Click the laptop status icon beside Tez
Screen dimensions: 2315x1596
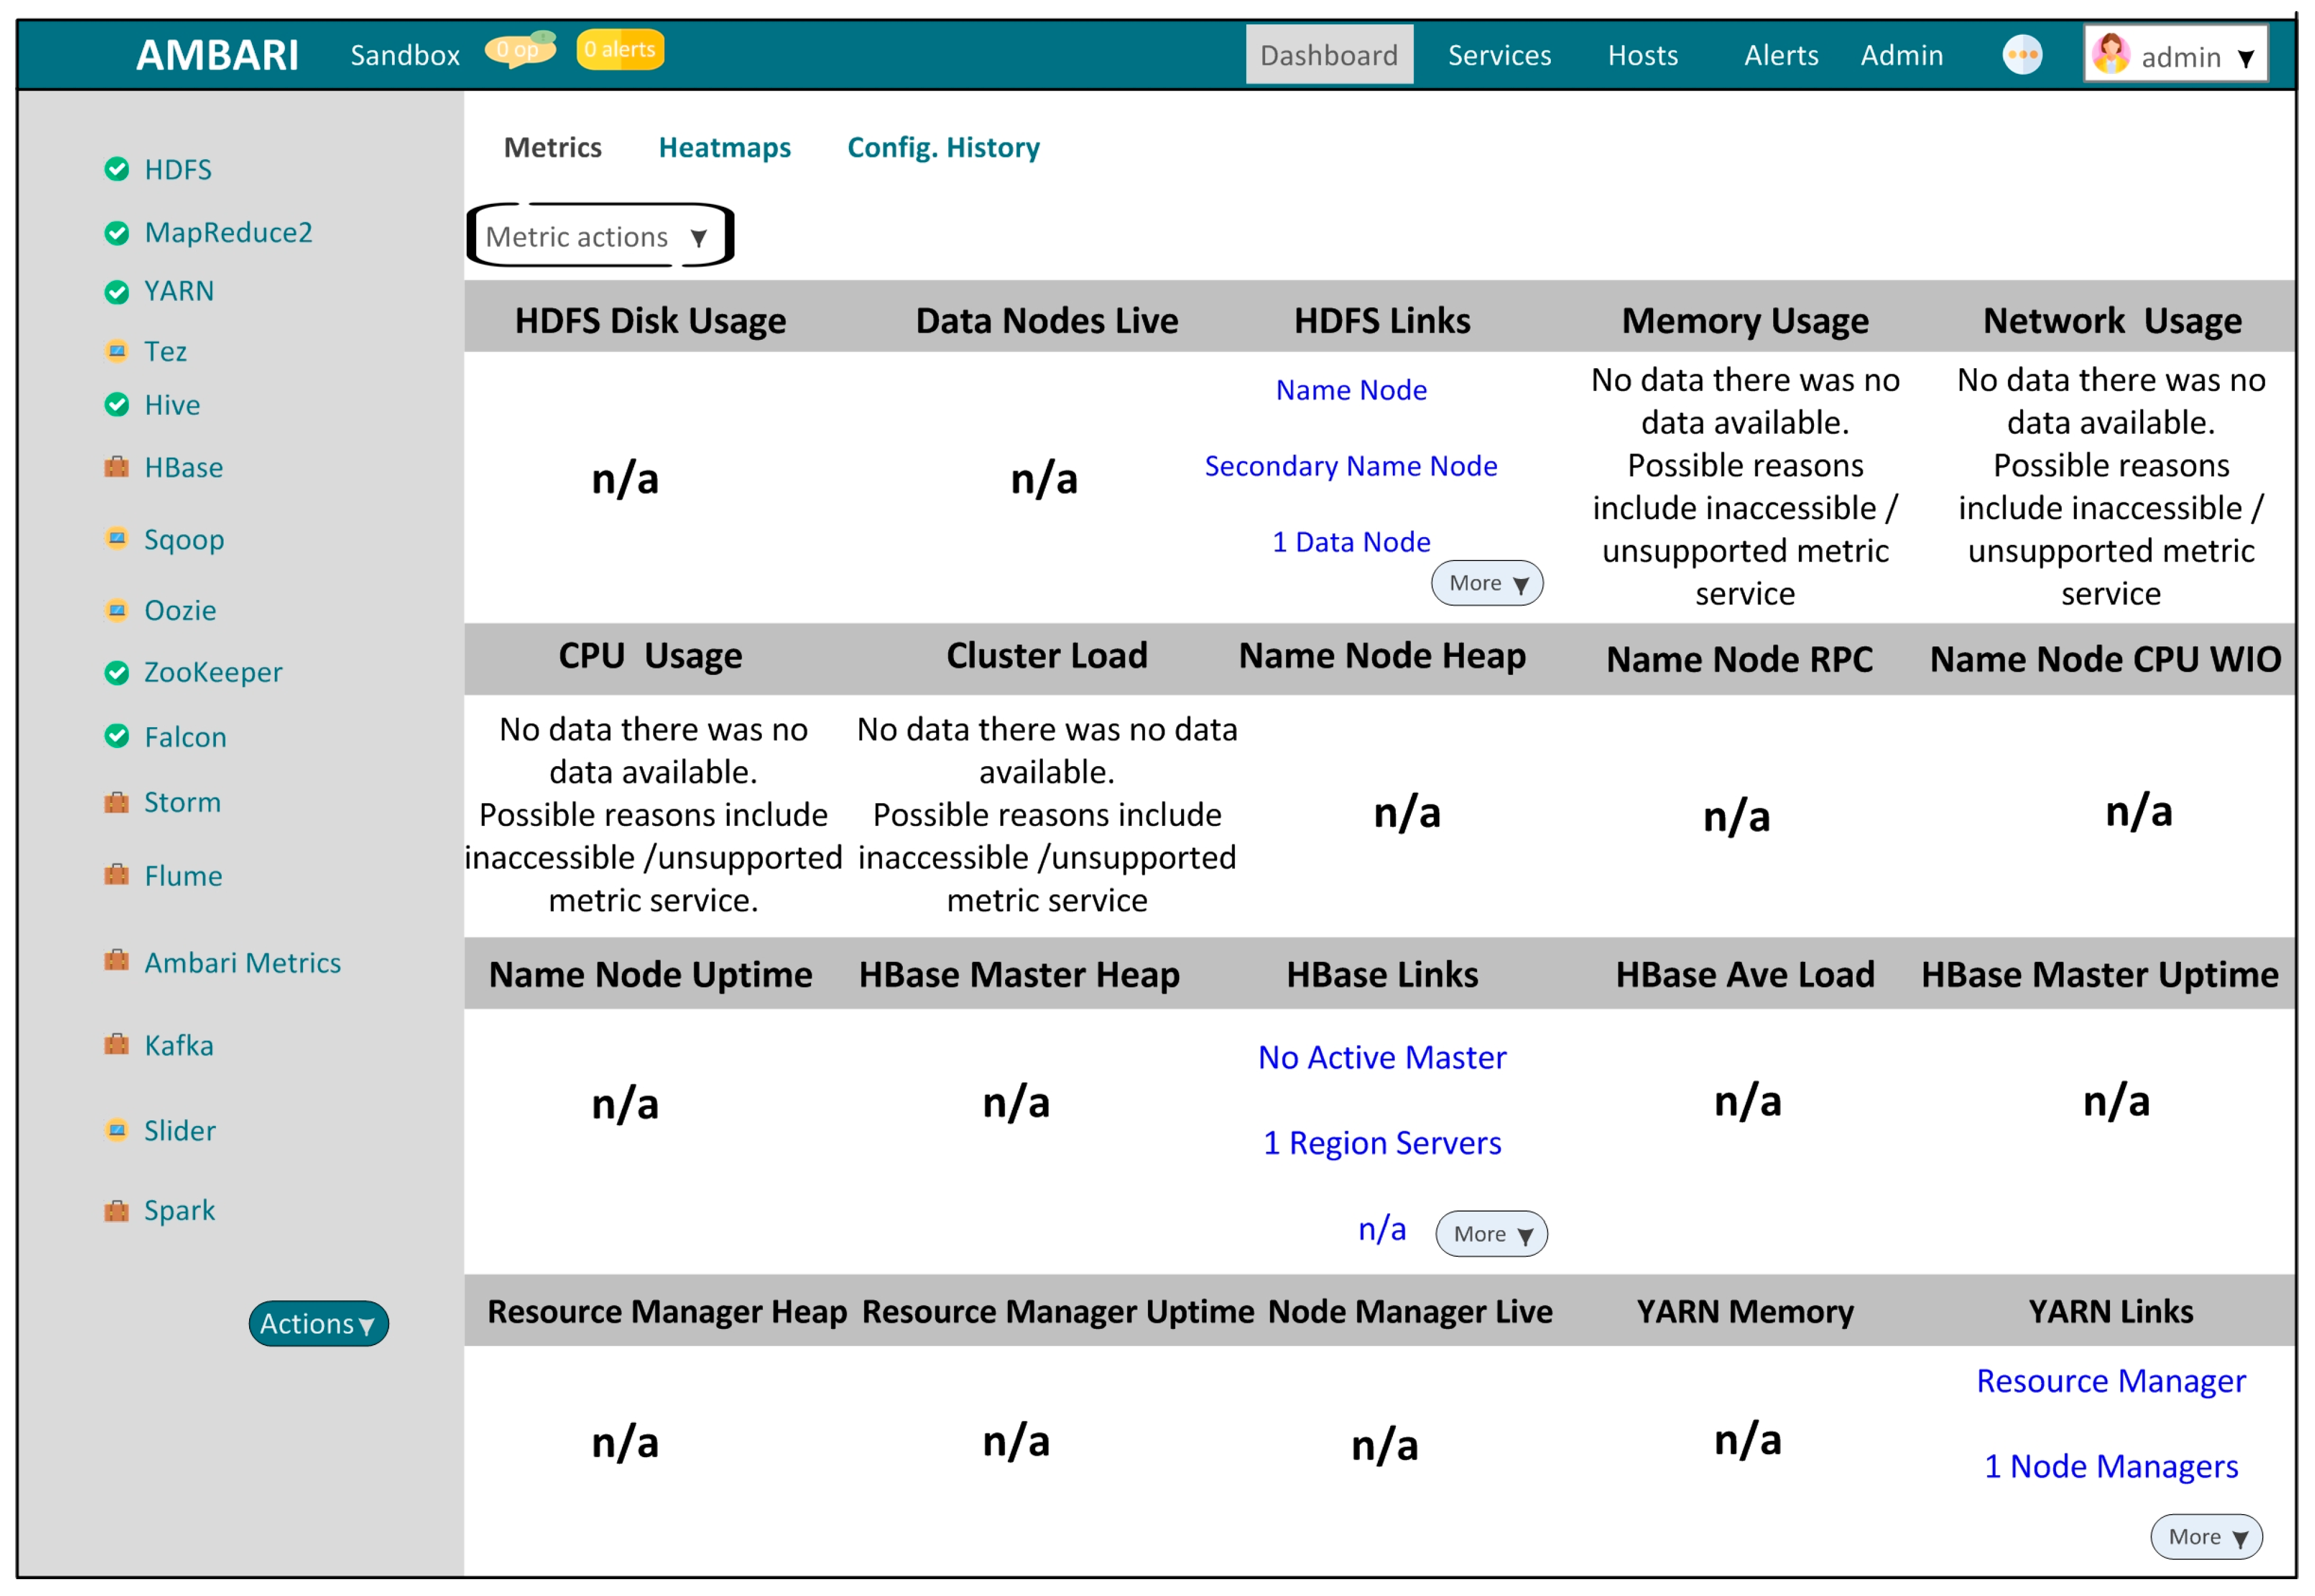pos(117,351)
